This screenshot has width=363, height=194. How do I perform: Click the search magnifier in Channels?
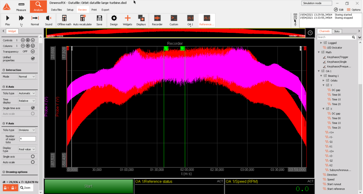pyautogui.click(x=353, y=37)
